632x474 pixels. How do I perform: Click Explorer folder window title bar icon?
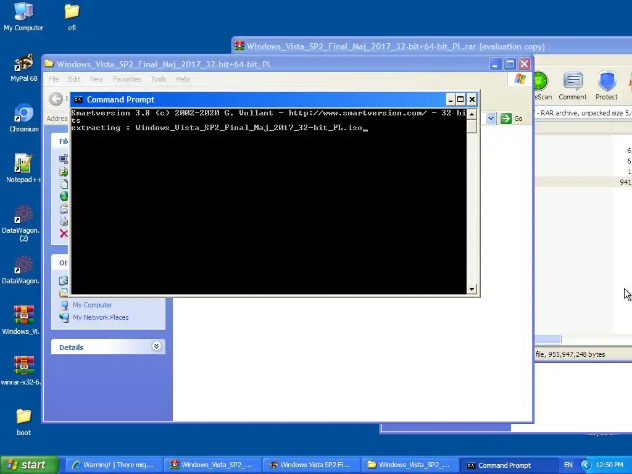[x=49, y=64]
